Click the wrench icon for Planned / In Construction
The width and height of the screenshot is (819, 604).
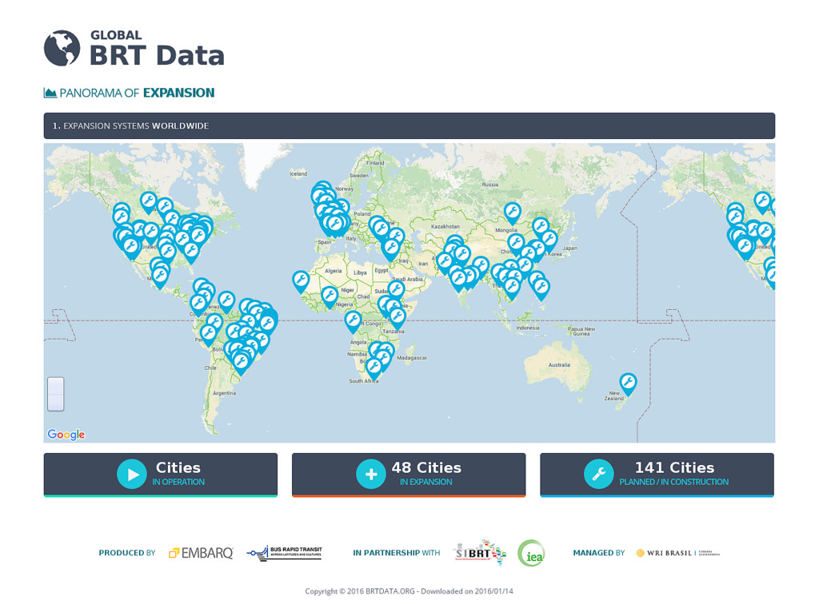598,474
